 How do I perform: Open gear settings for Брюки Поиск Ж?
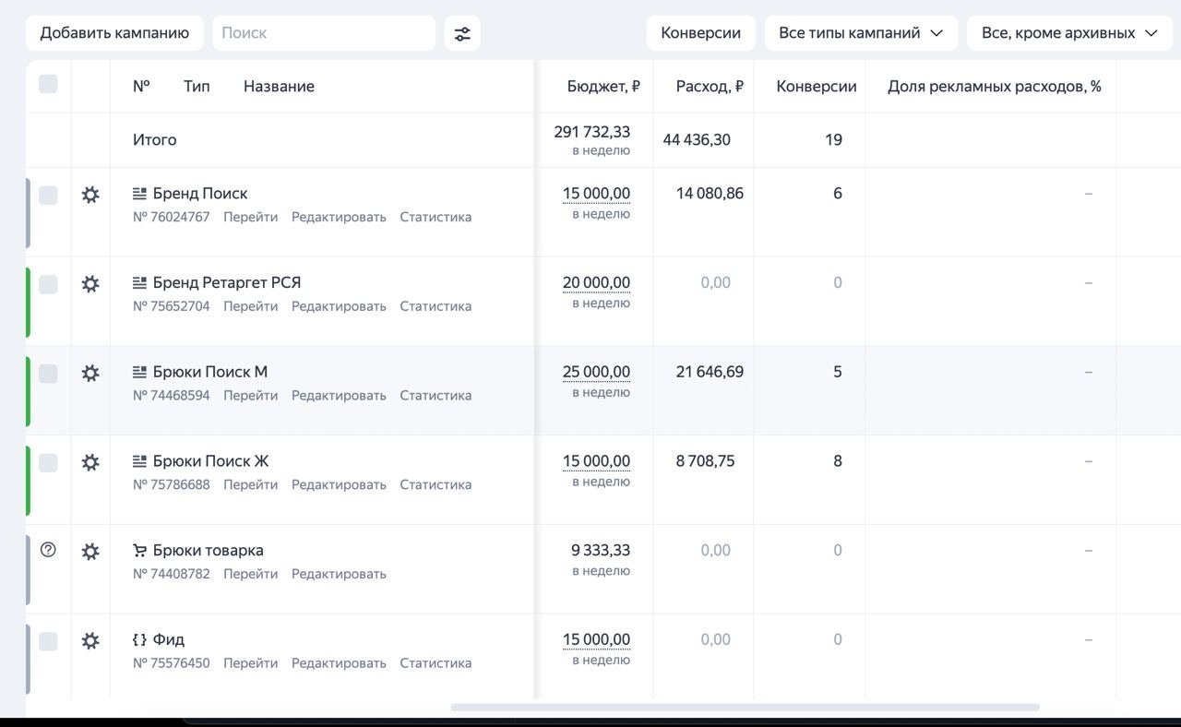coord(90,462)
